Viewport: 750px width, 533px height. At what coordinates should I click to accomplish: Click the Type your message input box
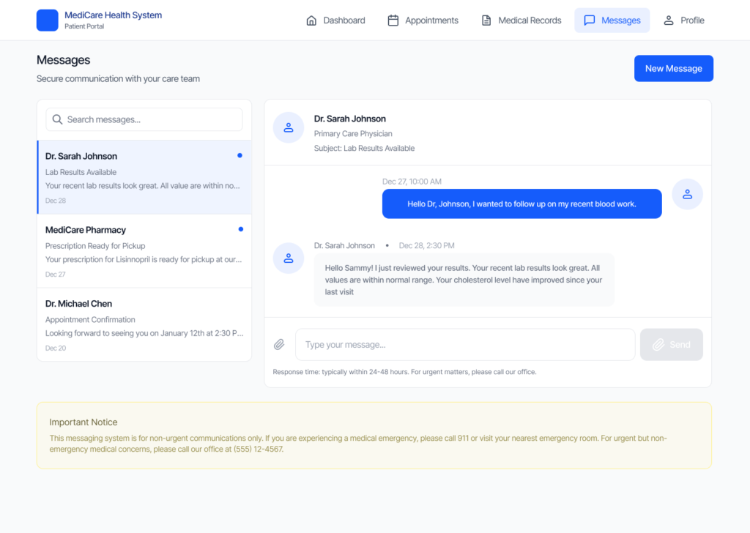465,344
